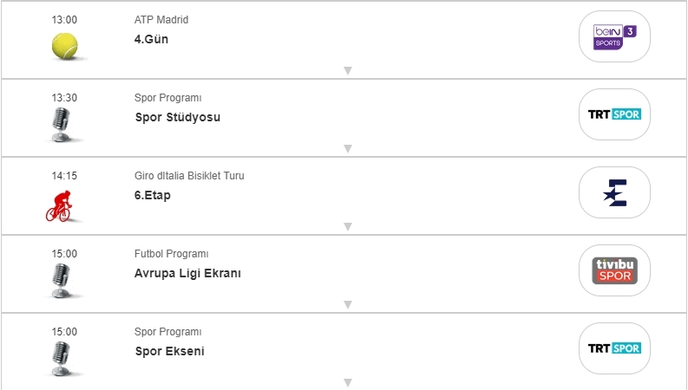This screenshot has width=688, height=390.
Task: Open TRT Spor logo for Spor Ekseni
Action: 614,348
